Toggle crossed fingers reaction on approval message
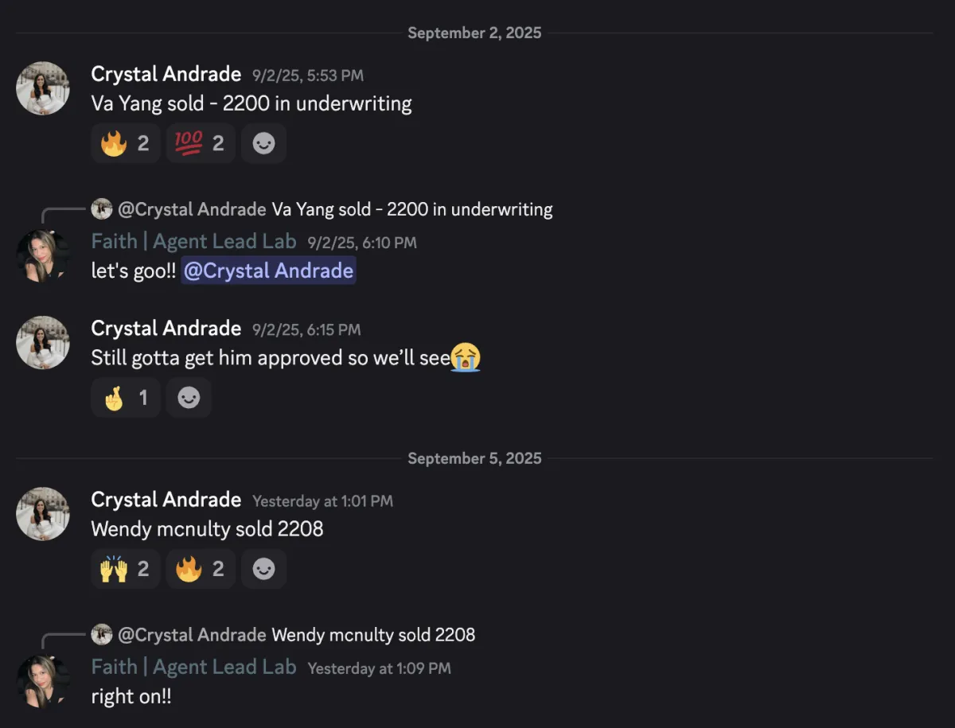The image size is (955, 728). [x=125, y=398]
